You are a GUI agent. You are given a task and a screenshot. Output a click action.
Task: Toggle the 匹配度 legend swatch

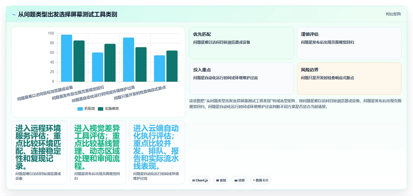point(80,109)
